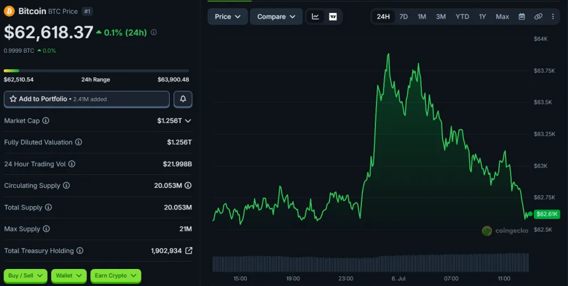Image resolution: width=568 pixels, height=286 pixels.
Task: Click the star icon in Add to Portfolio
Action: point(13,99)
